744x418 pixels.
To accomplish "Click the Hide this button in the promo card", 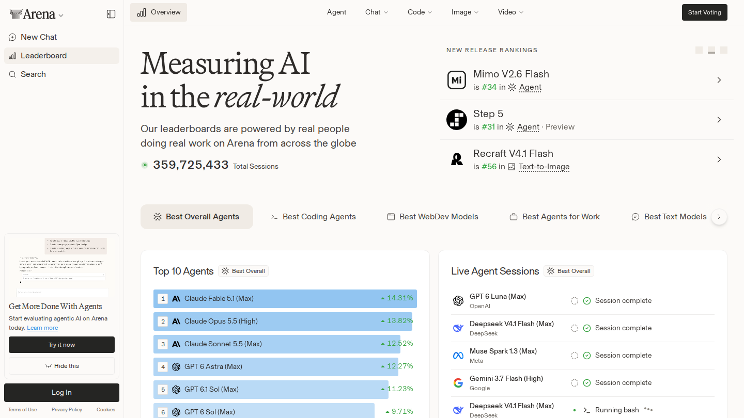I will (x=61, y=366).
